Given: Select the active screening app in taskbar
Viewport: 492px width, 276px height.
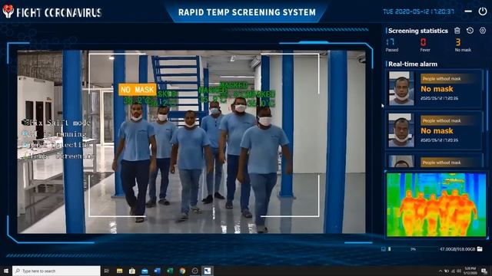Looking at the screenshot, I should [x=208, y=271].
